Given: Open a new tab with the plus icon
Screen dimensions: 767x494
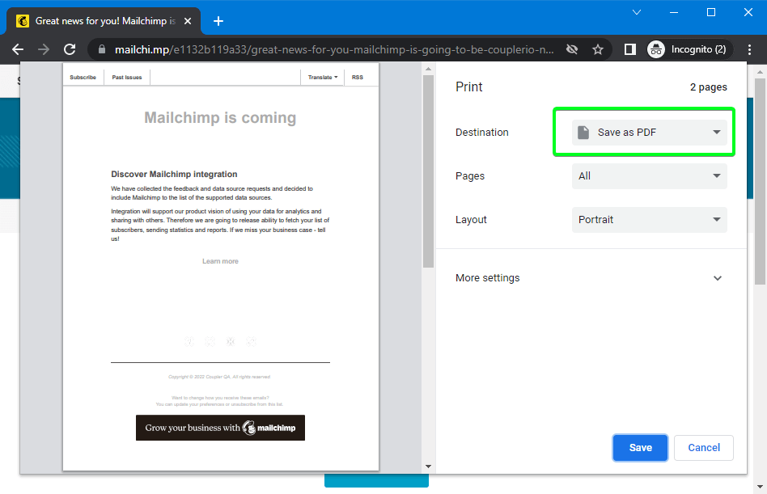Looking at the screenshot, I should (x=218, y=21).
